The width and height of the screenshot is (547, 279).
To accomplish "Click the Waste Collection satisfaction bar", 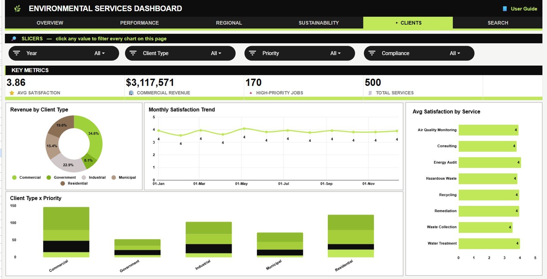I will [x=485, y=227].
